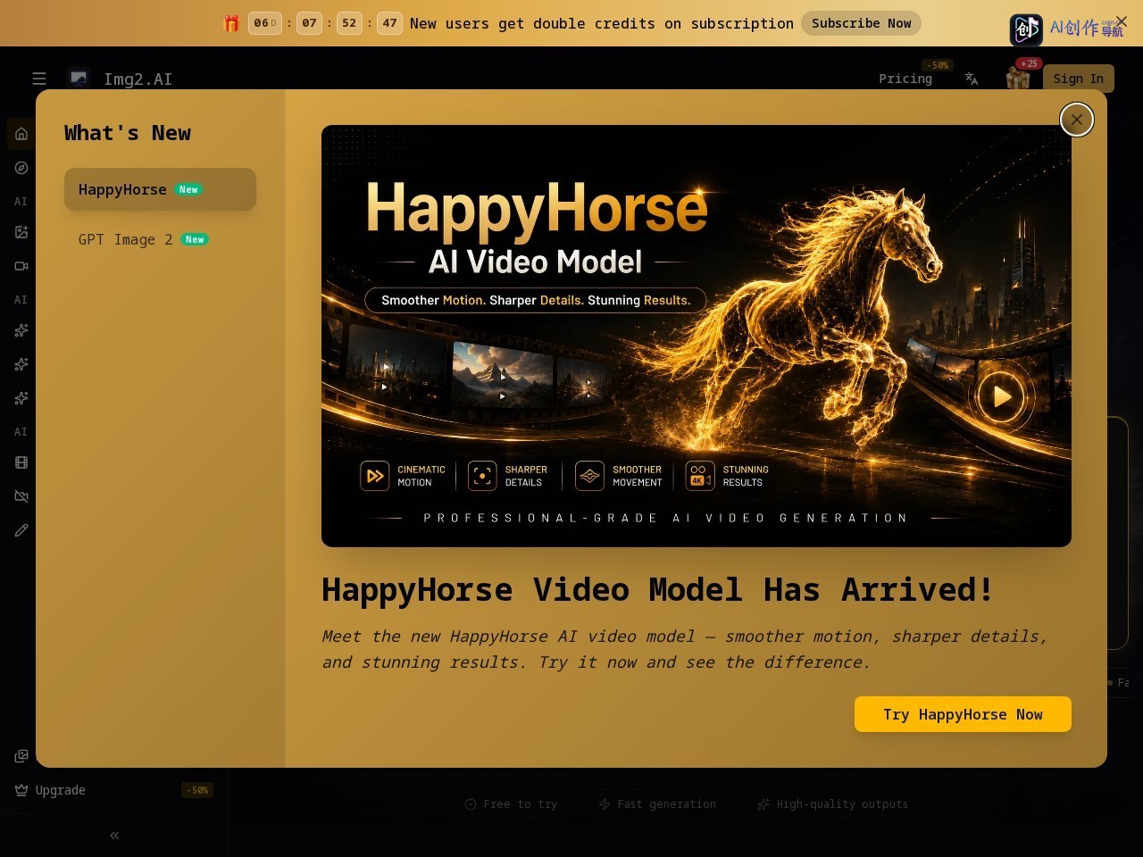This screenshot has width=1143, height=857.
Task: Click the "06" days countdown box
Action: (264, 23)
